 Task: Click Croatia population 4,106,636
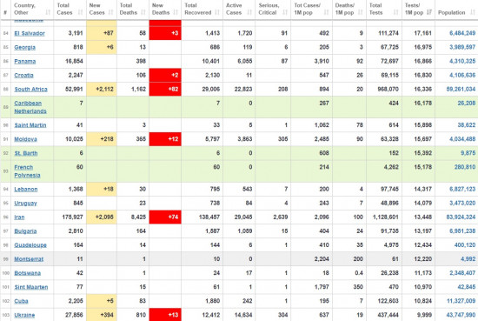click(462, 76)
